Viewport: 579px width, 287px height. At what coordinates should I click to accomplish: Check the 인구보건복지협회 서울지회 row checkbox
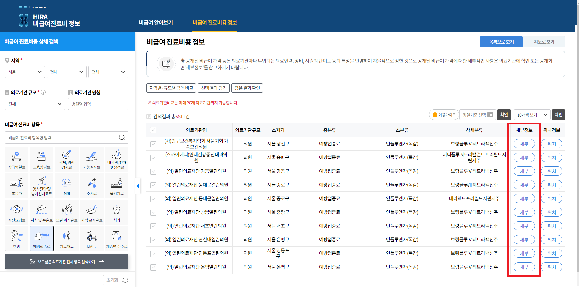coord(153,144)
